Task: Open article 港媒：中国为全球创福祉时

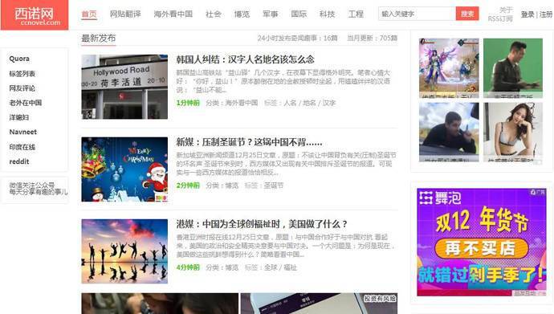Action: click(262, 224)
